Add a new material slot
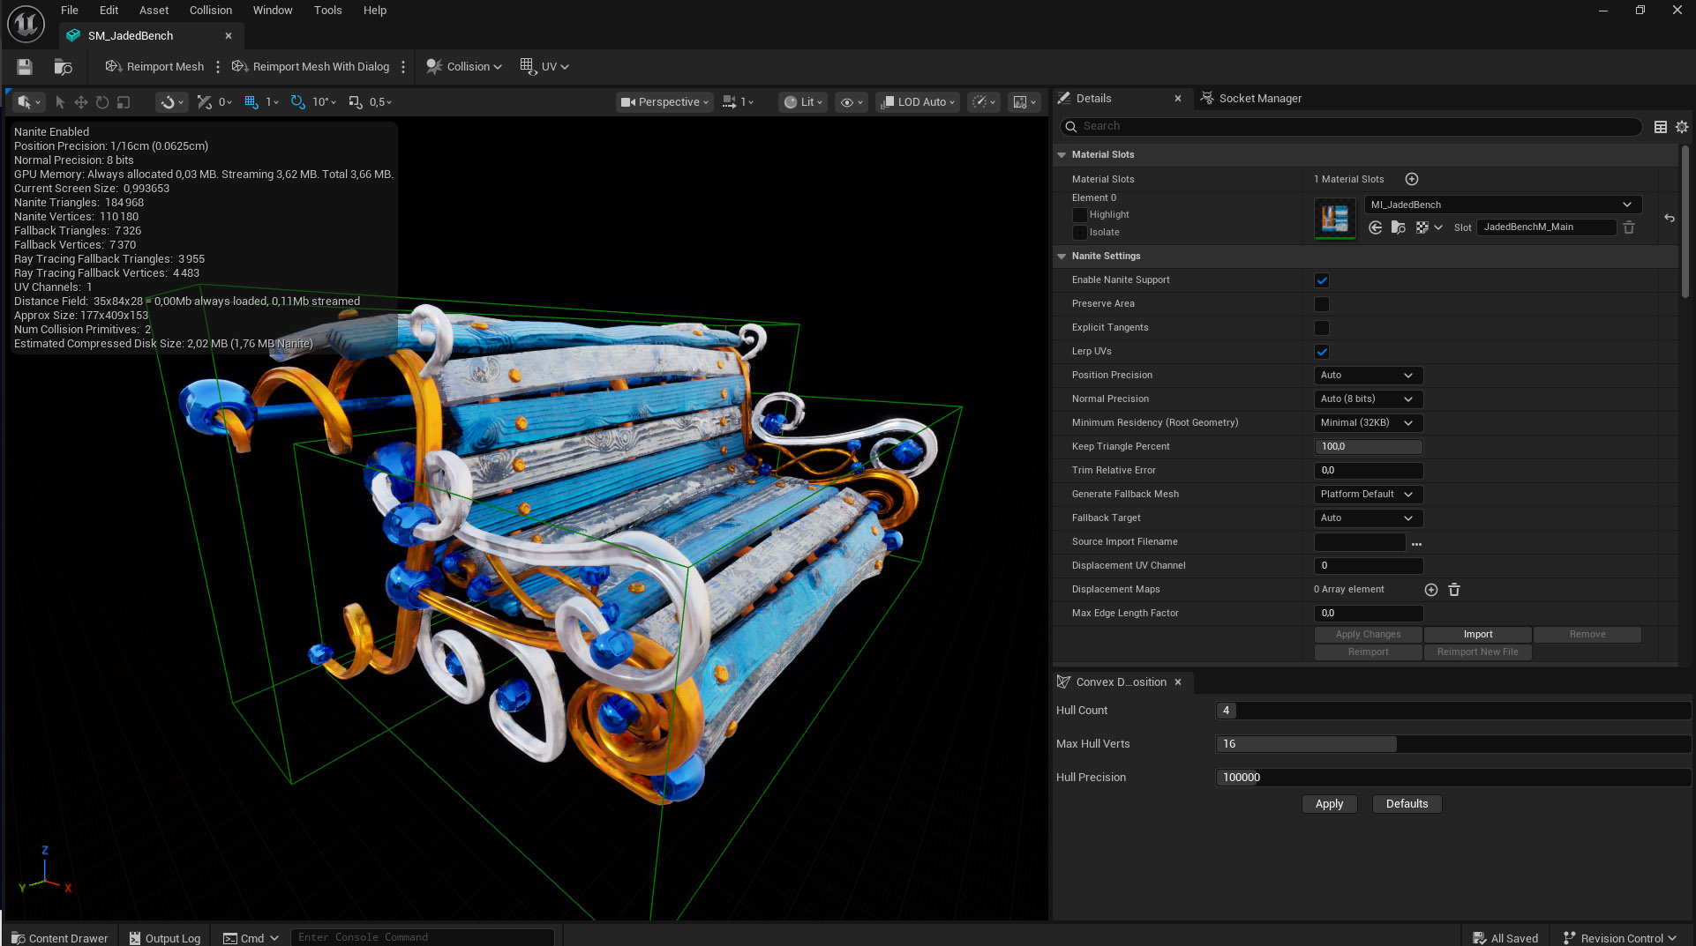The width and height of the screenshot is (1696, 946). point(1412,179)
